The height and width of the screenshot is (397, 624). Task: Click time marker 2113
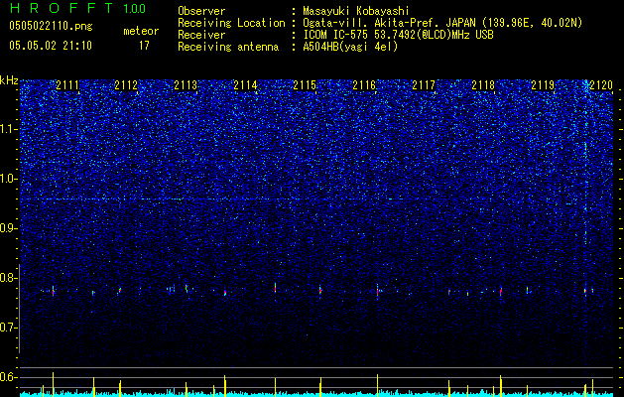(x=186, y=85)
